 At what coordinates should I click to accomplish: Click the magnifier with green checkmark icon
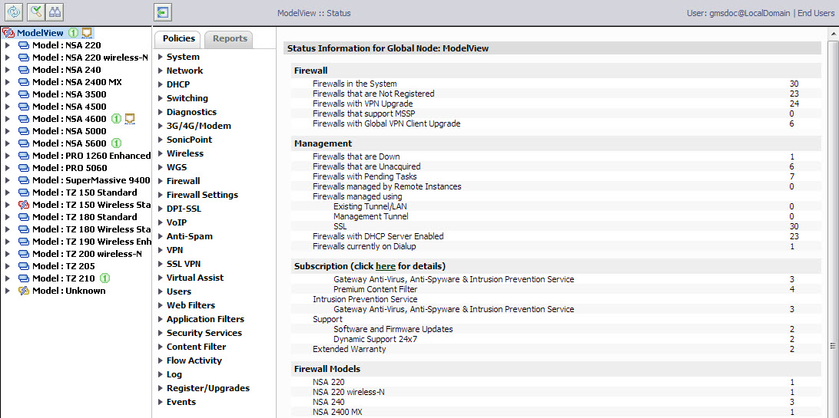click(35, 12)
